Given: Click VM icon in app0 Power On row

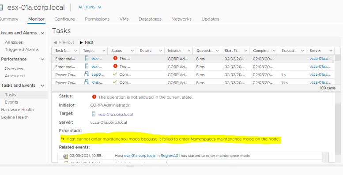Looking at the screenshot, I should pyautogui.click(x=87, y=74).
